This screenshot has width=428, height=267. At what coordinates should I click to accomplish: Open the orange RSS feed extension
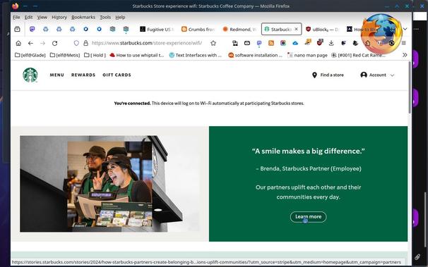(271, 43)
